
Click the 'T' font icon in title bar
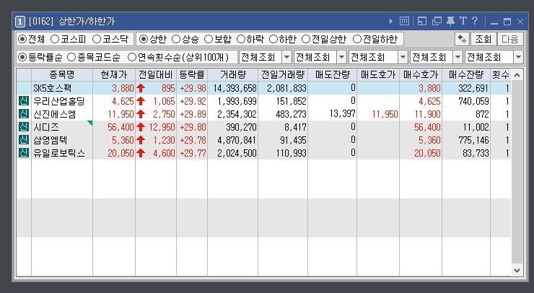pos(463,21)
